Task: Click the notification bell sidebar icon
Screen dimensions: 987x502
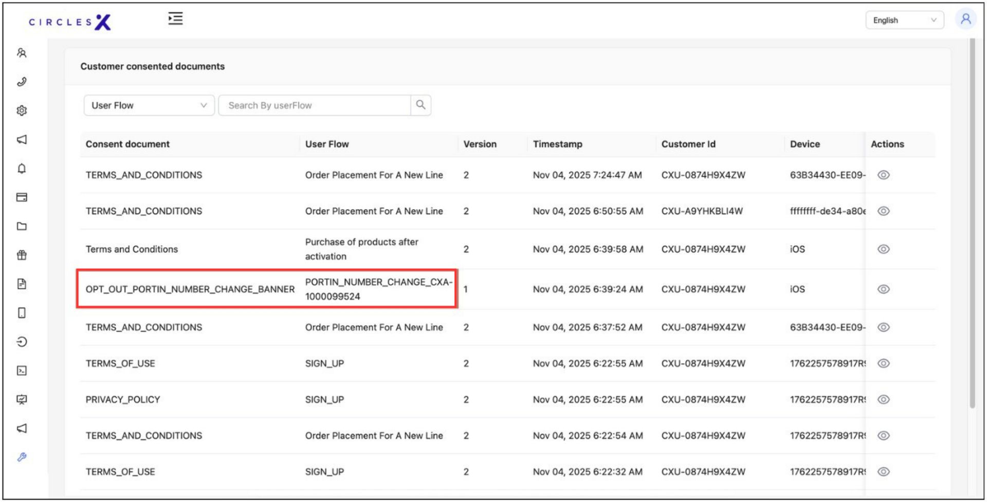Action: click(x=22, y=169)
